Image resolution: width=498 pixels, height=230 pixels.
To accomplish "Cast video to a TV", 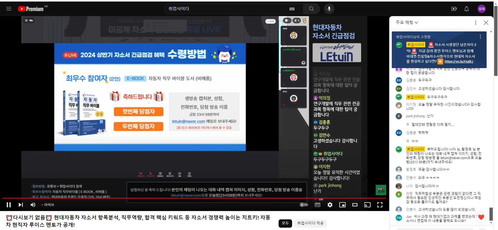I will (x=367, y=205).
